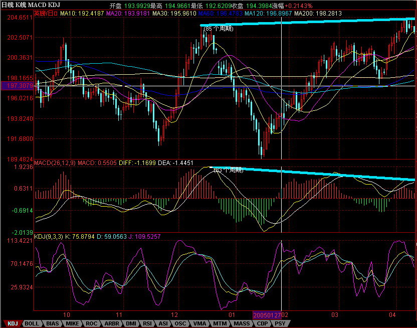The image size is (417, 328).
Task: Click the MA30: 195.9610 label
Action: point(174,13)
